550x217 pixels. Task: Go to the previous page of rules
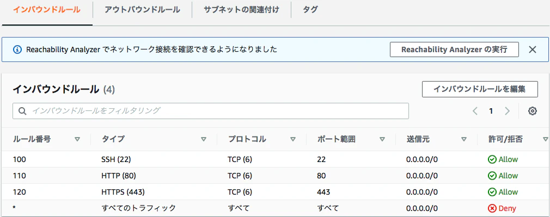point(475,111)
